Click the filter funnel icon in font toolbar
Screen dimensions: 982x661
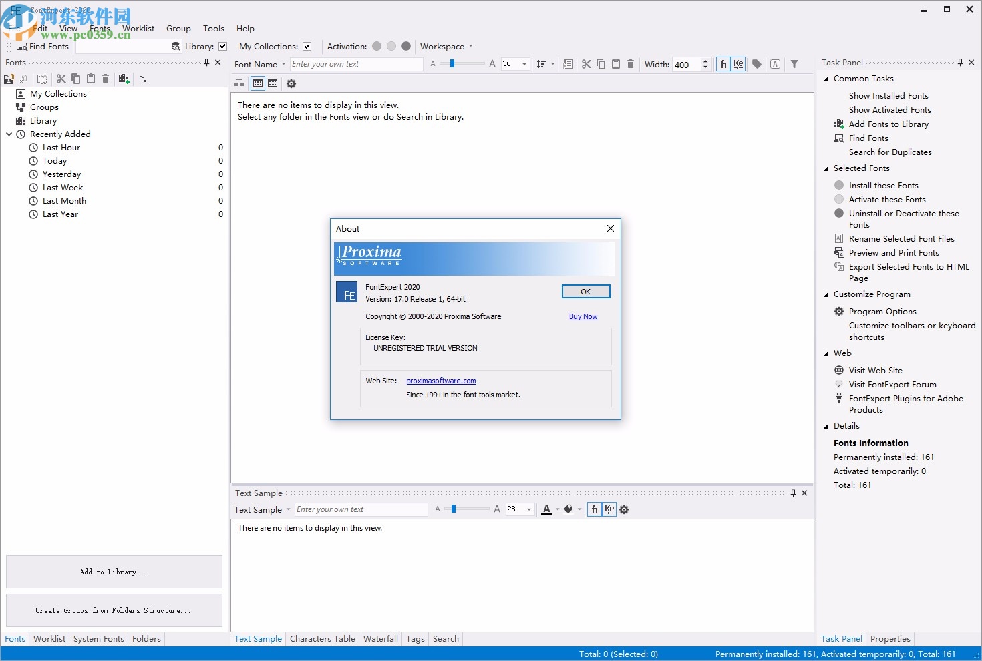794,65
